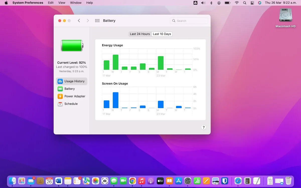Select Usage History in sidebar

[73, 81]
